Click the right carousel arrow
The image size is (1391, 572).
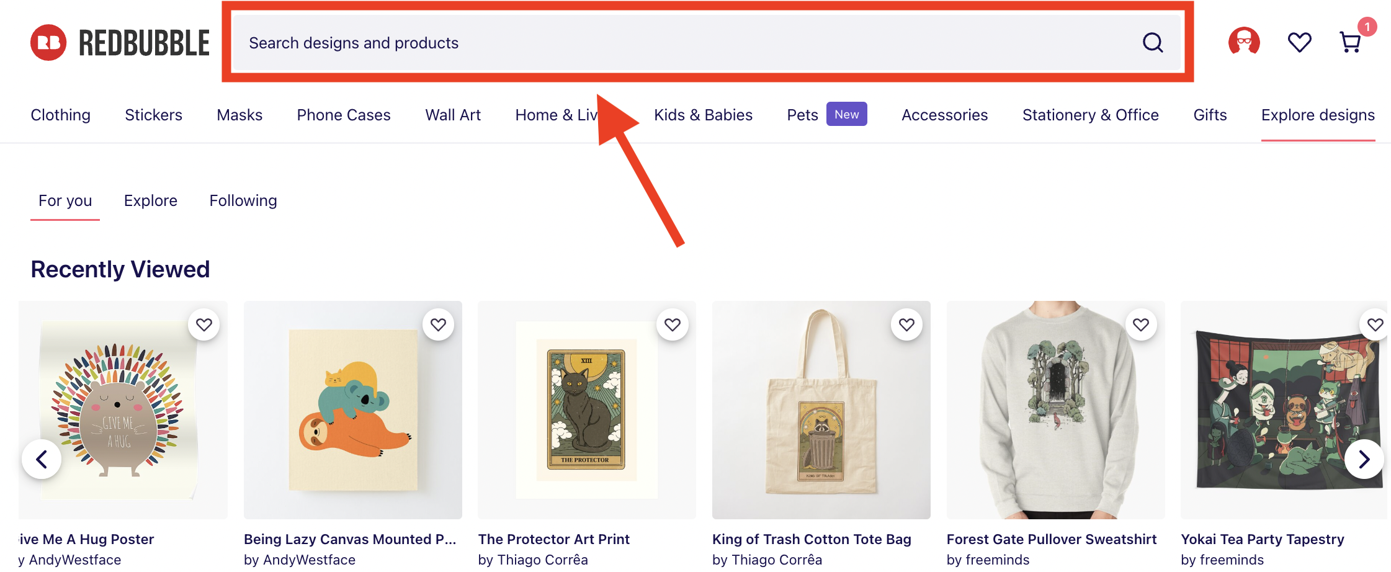pyautogui.click(x=1364, y=459)
